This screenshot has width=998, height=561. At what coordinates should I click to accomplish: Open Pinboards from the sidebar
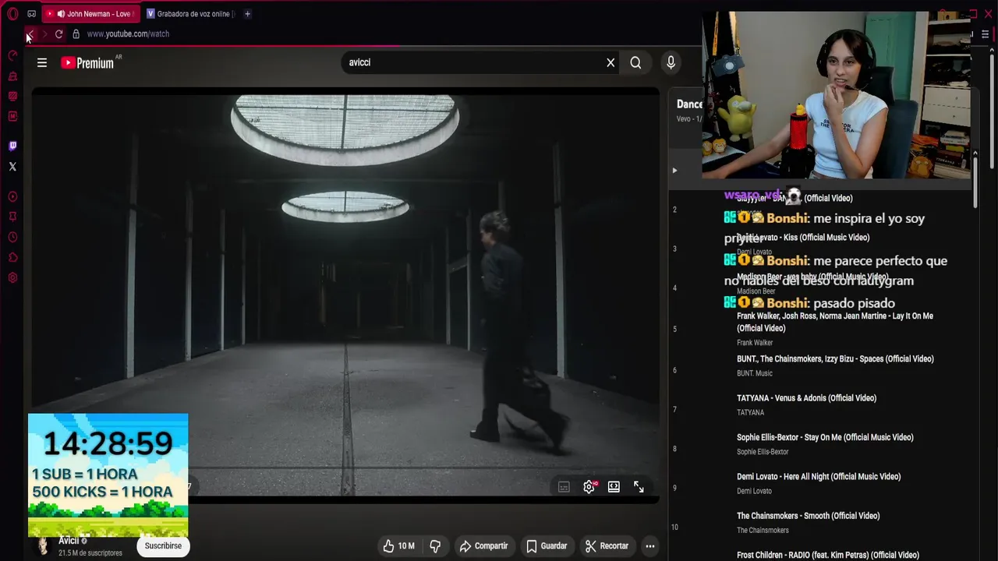tap(12, 217)
